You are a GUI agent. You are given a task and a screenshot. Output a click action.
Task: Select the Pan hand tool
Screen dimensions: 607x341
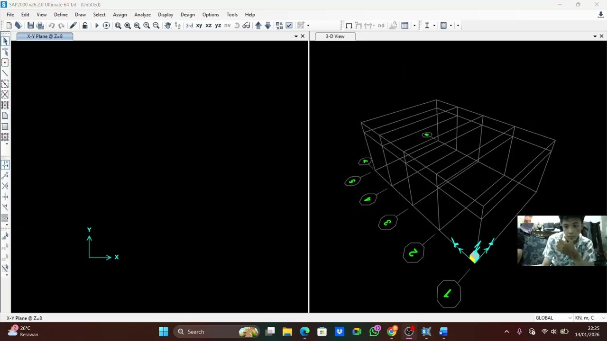tap(168, 26)
